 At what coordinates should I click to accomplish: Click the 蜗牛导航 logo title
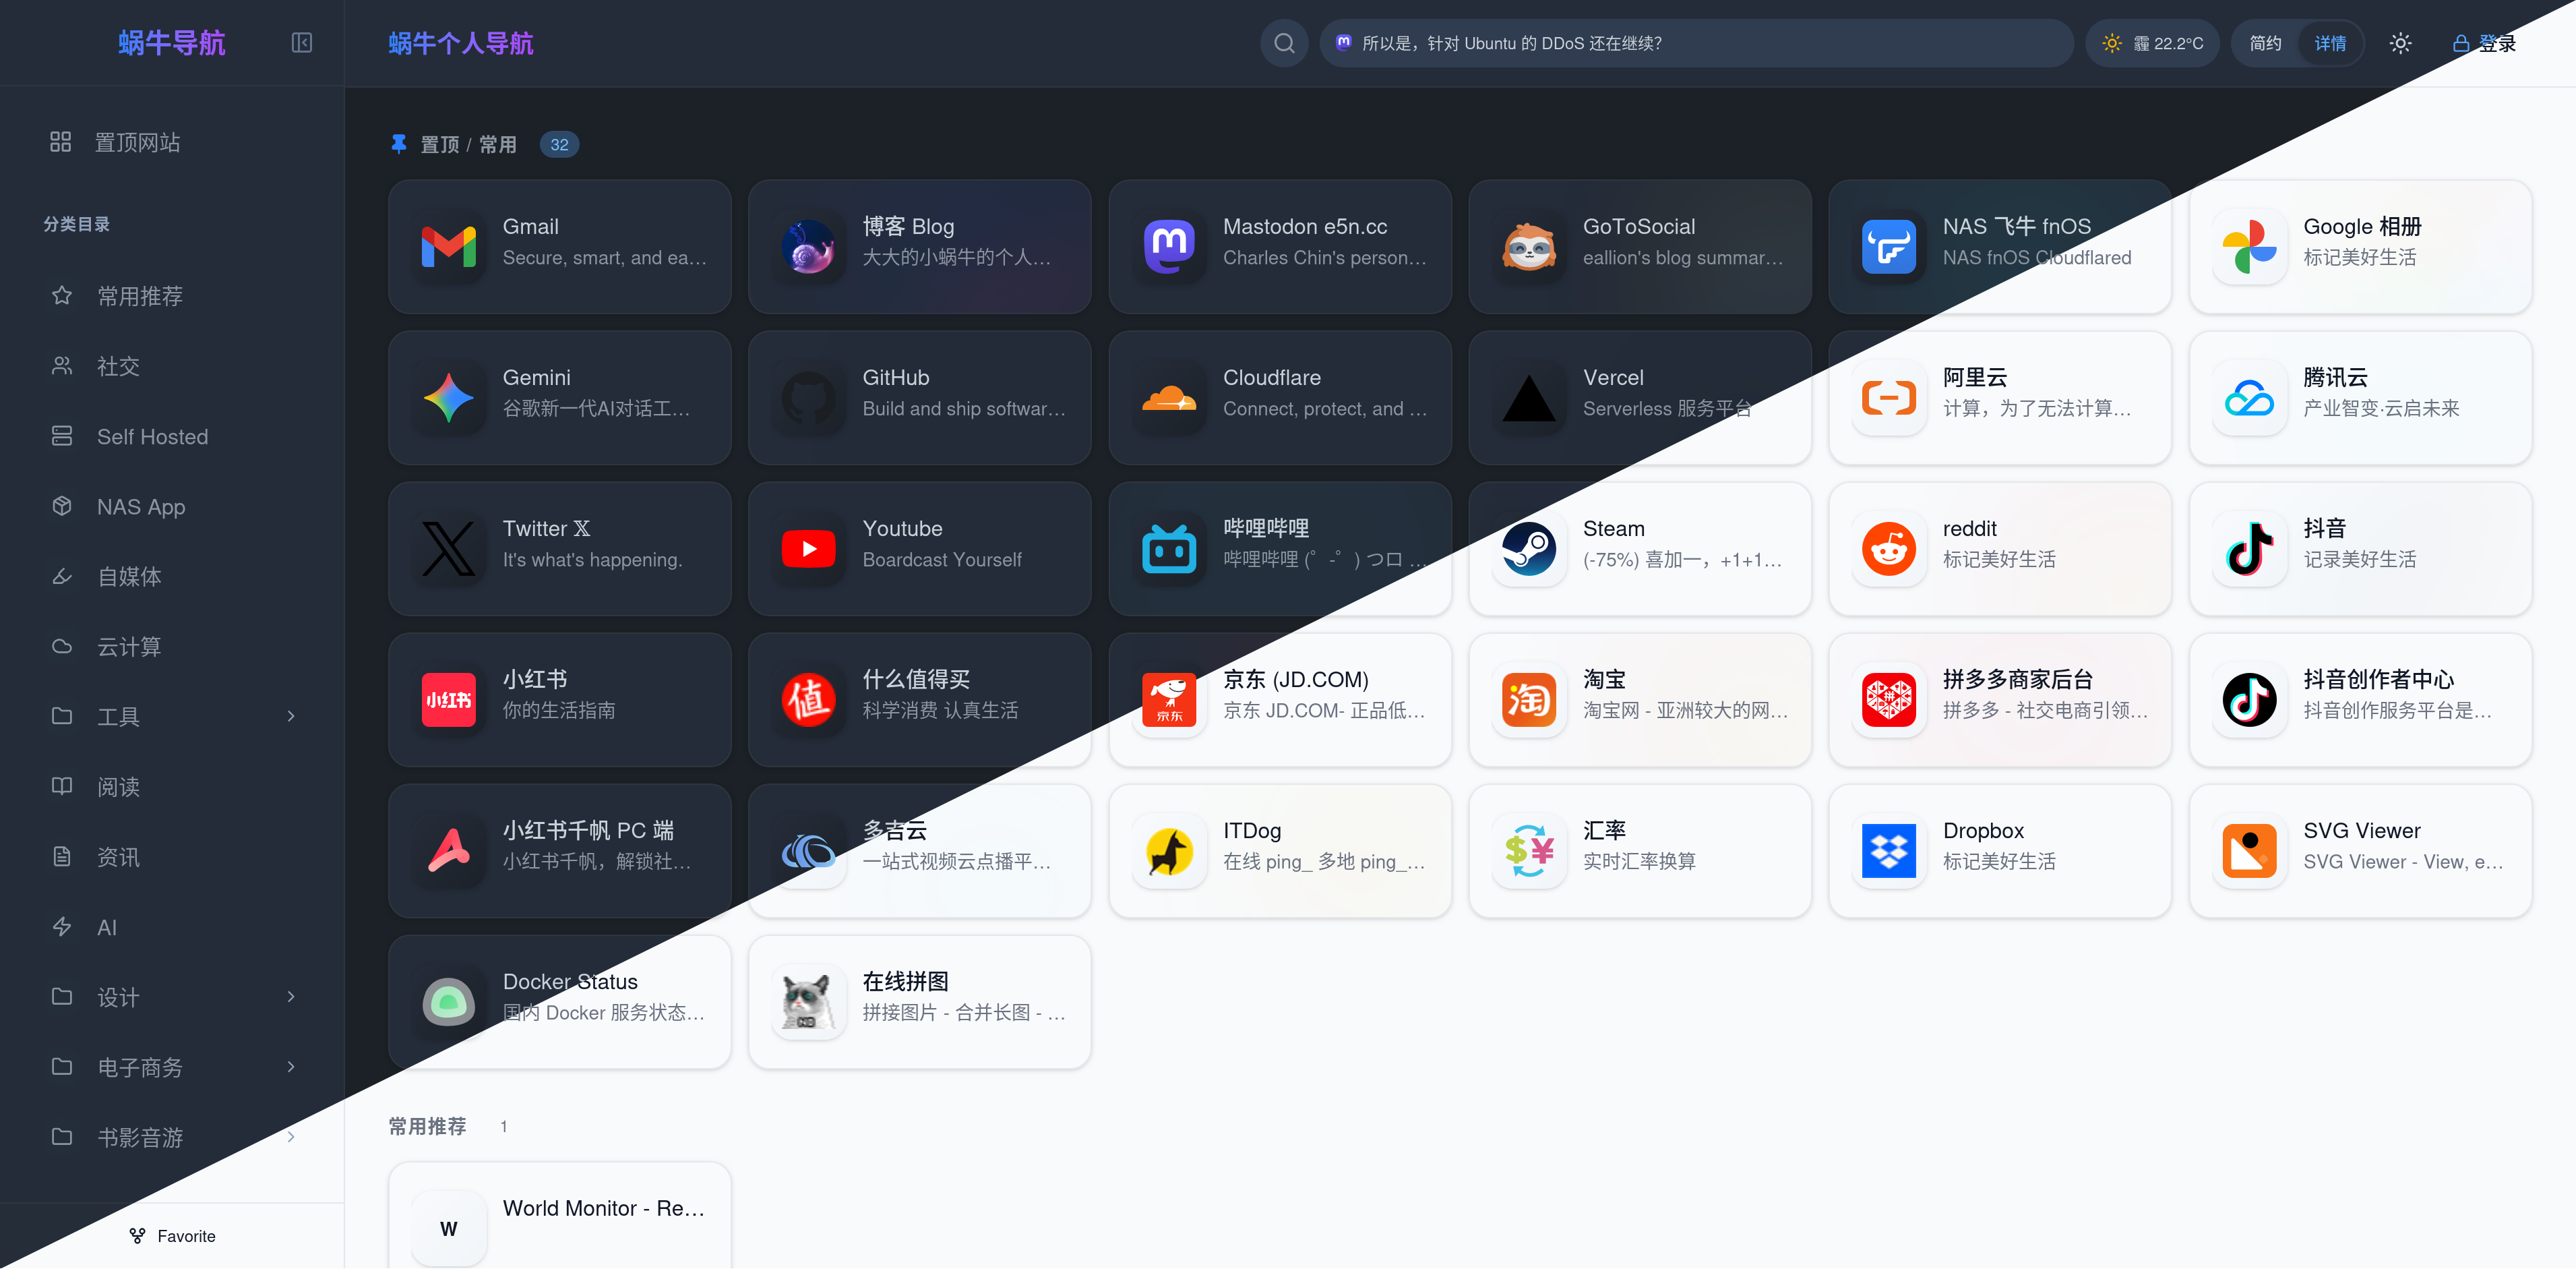click(172, 43)
